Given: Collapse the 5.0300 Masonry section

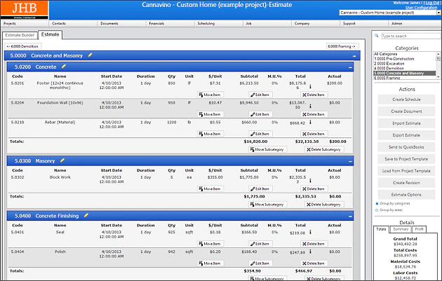Looking at the screenshot, I should pyautogui.click(x=350, y=162).
